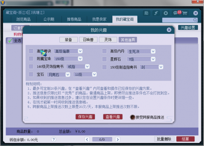
Task: Check the 星辉石 checkbox
Action: (x=104, y=59)
